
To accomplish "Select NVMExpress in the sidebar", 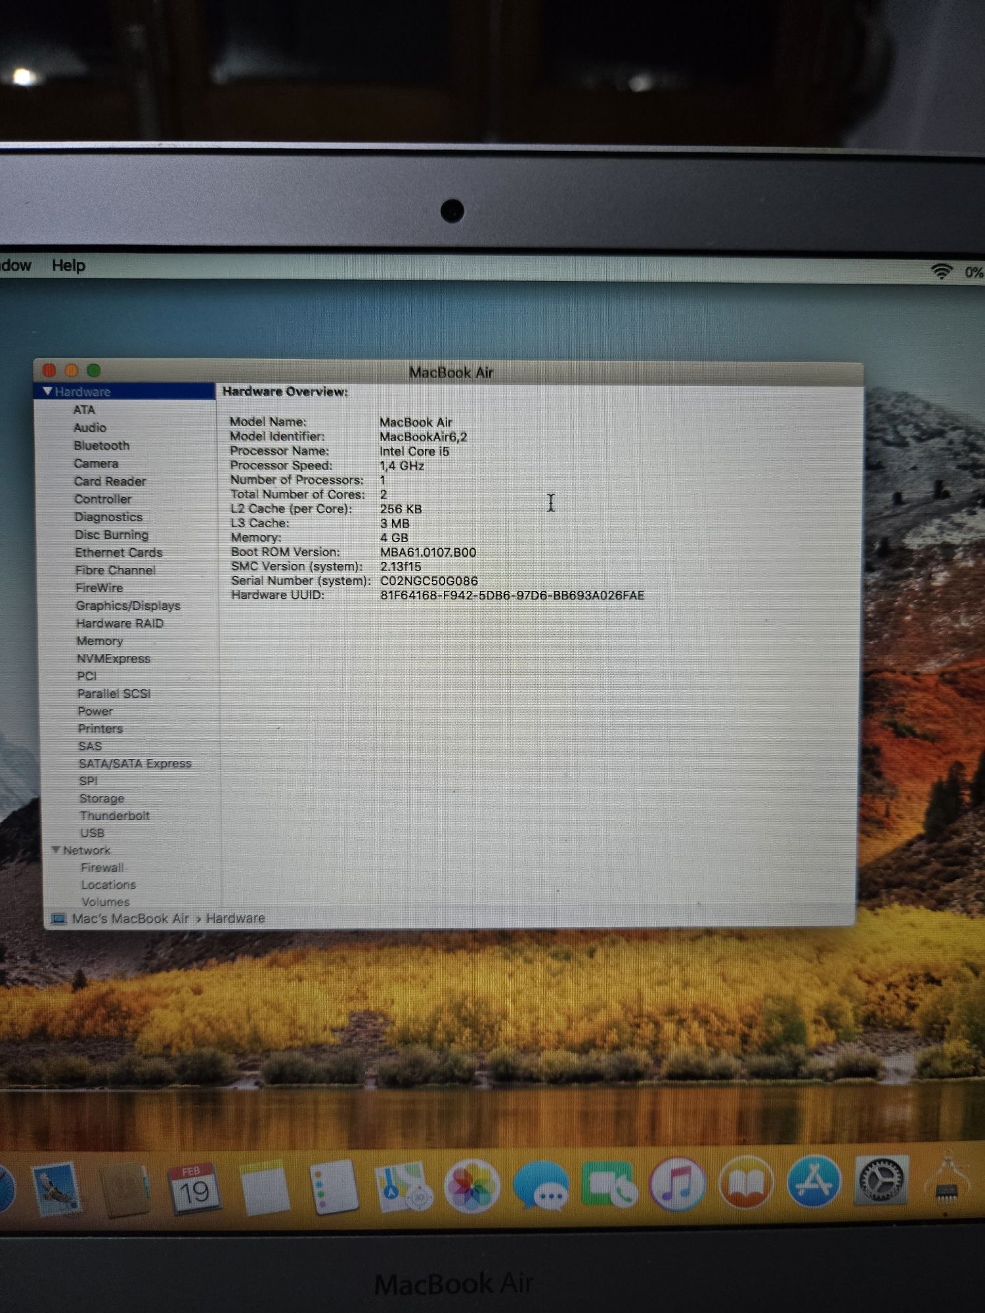I will click(114, 658).
